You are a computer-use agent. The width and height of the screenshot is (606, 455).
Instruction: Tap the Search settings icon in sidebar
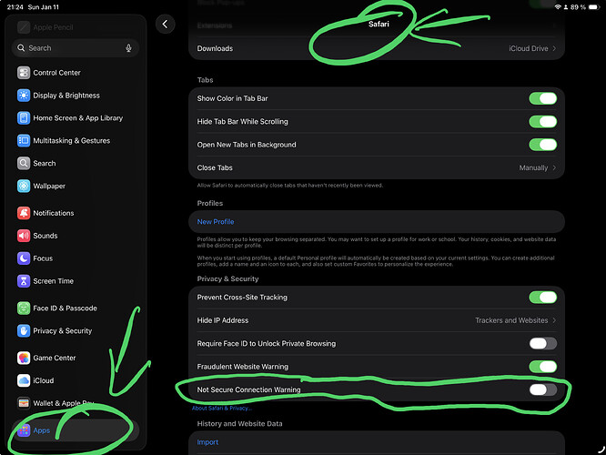(24, 163)
